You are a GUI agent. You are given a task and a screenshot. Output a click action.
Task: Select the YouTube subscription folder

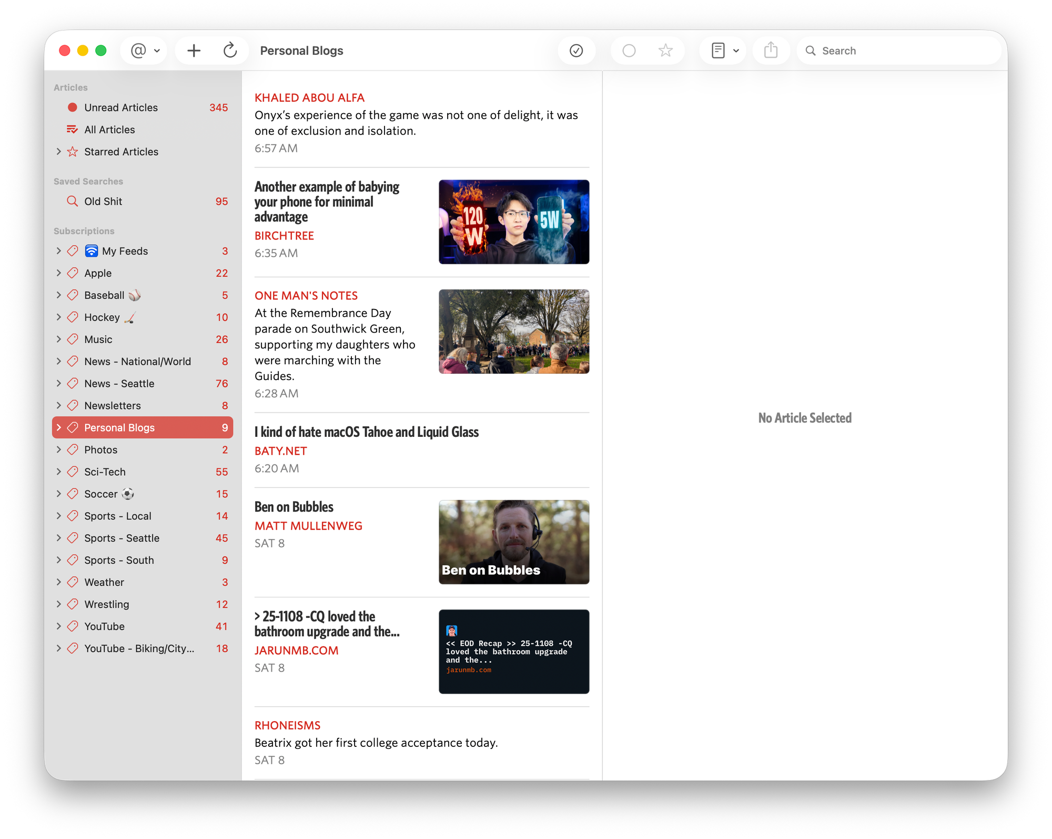click(x=104, y=626)
